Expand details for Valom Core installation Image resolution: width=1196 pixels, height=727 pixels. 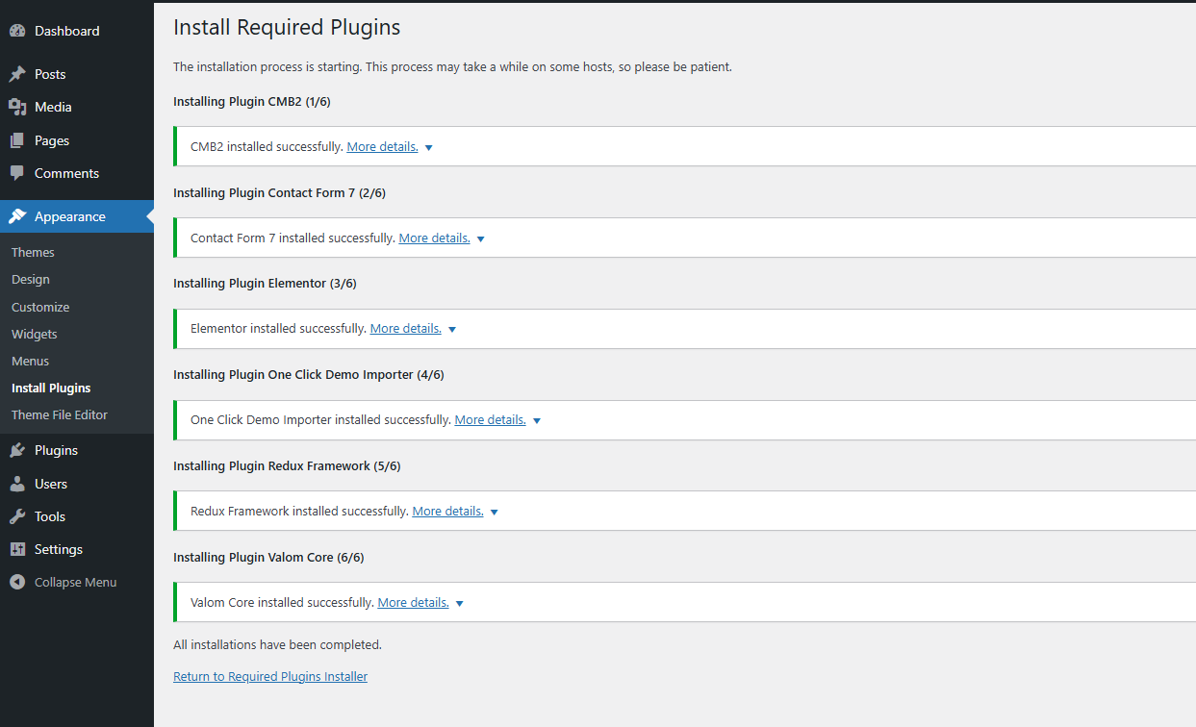(460, 602)
